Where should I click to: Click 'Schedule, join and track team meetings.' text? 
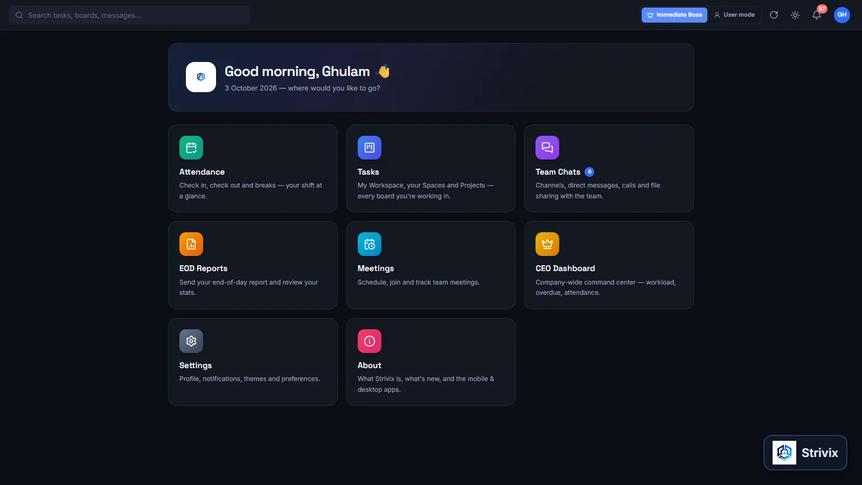point(419,282)
